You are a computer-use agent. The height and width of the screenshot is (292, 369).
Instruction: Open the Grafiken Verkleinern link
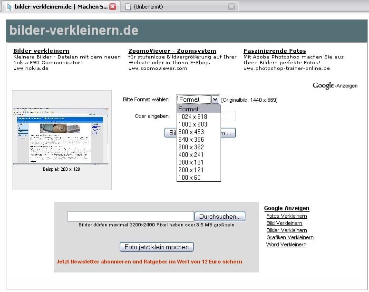click(290, 237)
